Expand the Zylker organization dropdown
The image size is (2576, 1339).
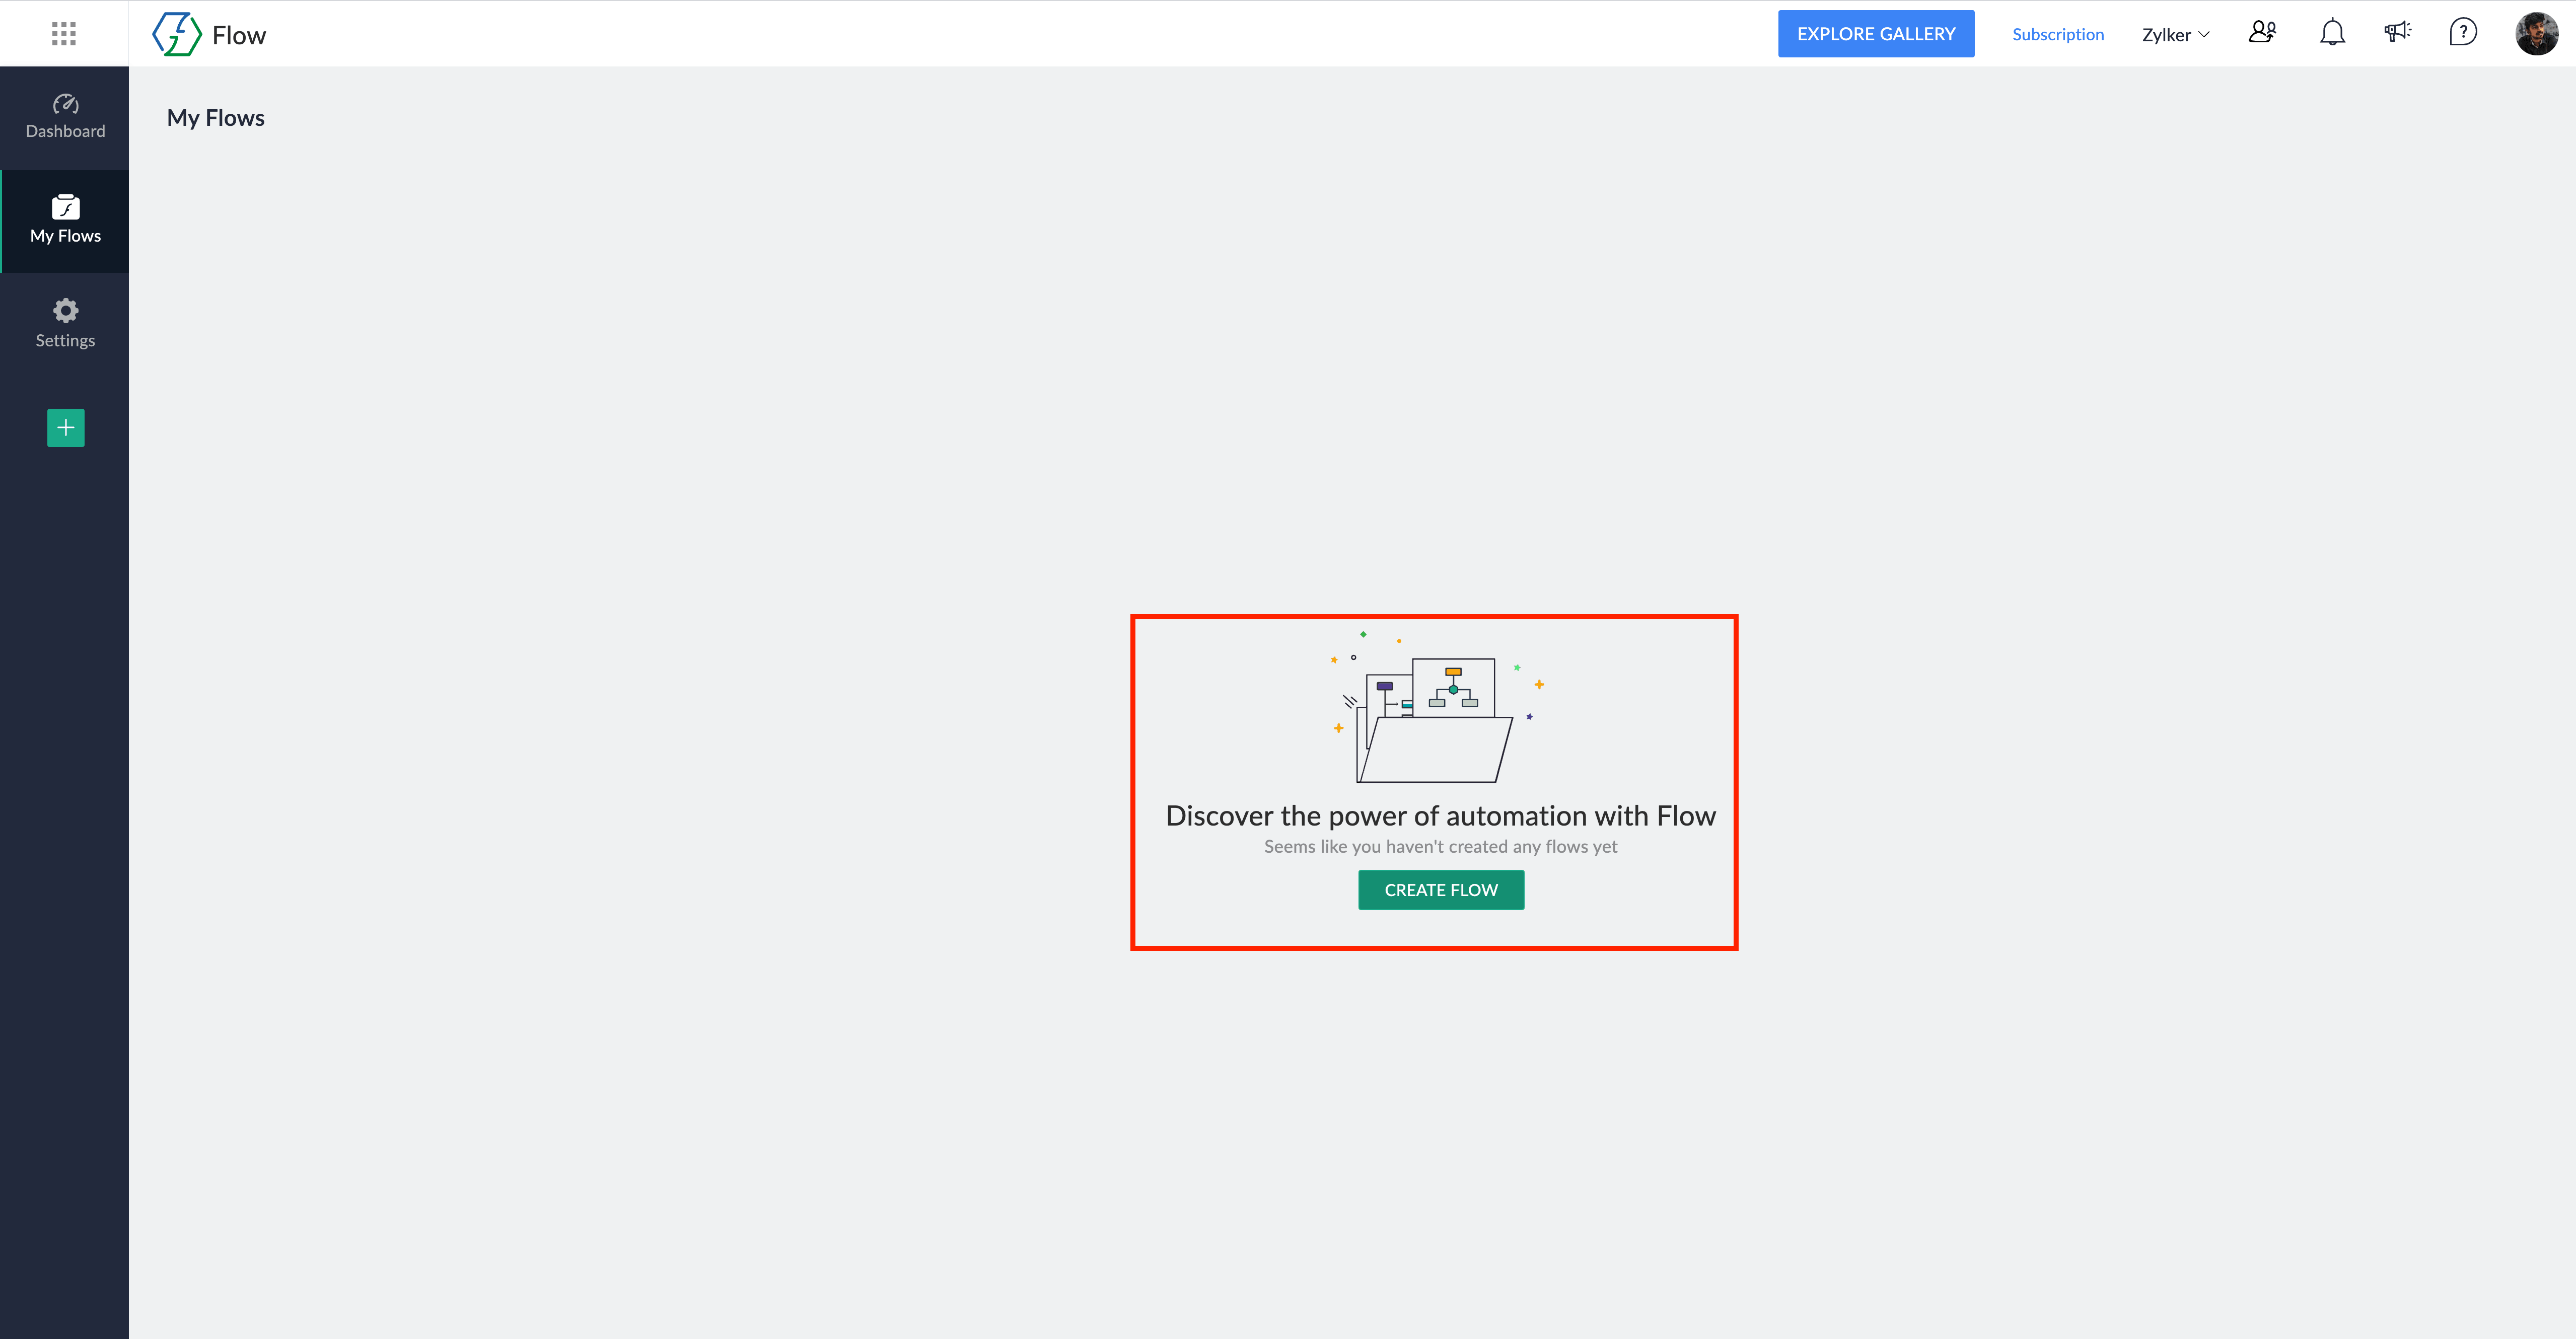click(2166, 35)
